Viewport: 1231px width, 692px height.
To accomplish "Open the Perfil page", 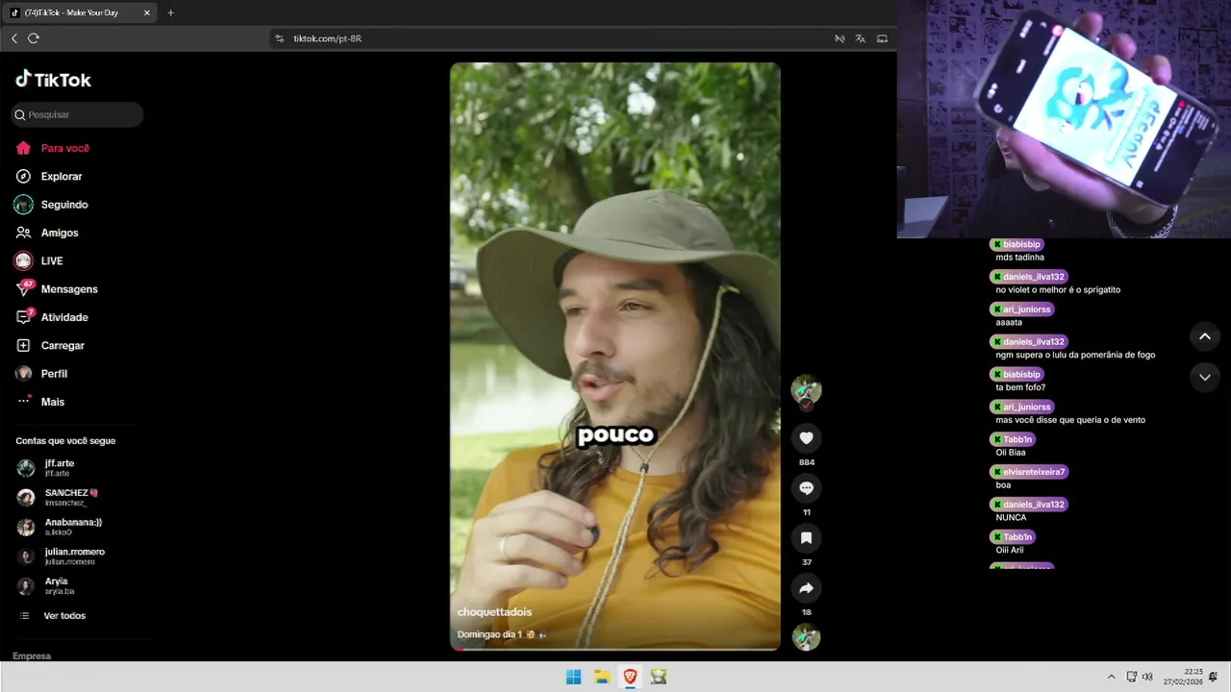I will click(x=42, y=373).
